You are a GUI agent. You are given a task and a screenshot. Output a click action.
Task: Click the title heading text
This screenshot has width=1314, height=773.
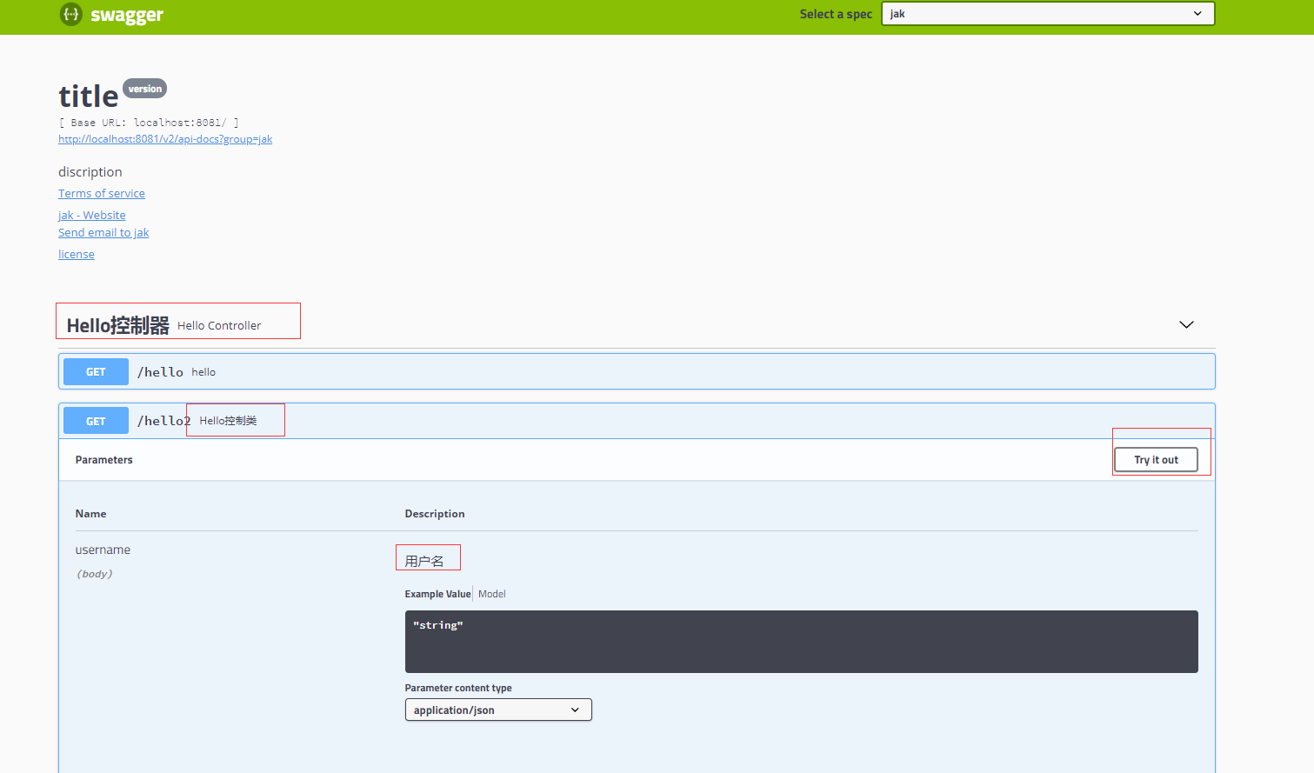click(89, 96)
